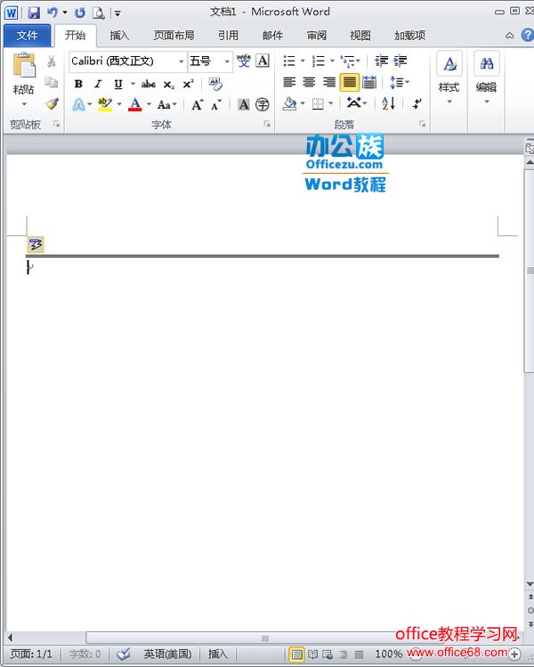Switch to the Insert tab

point(119,36)
